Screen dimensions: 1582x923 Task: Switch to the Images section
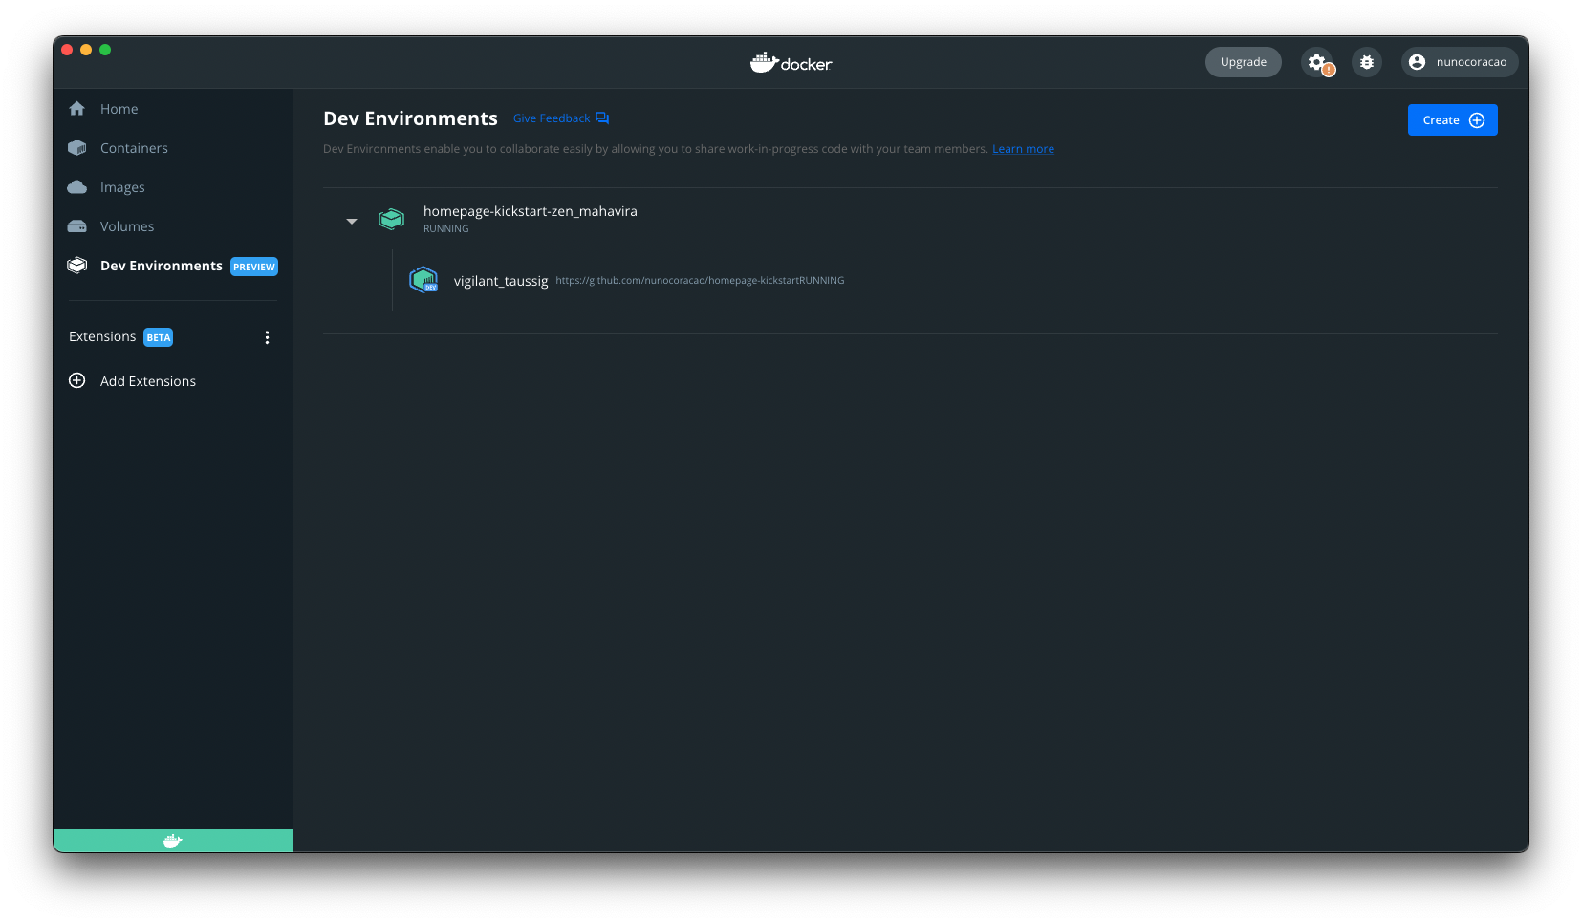(122, 187)
